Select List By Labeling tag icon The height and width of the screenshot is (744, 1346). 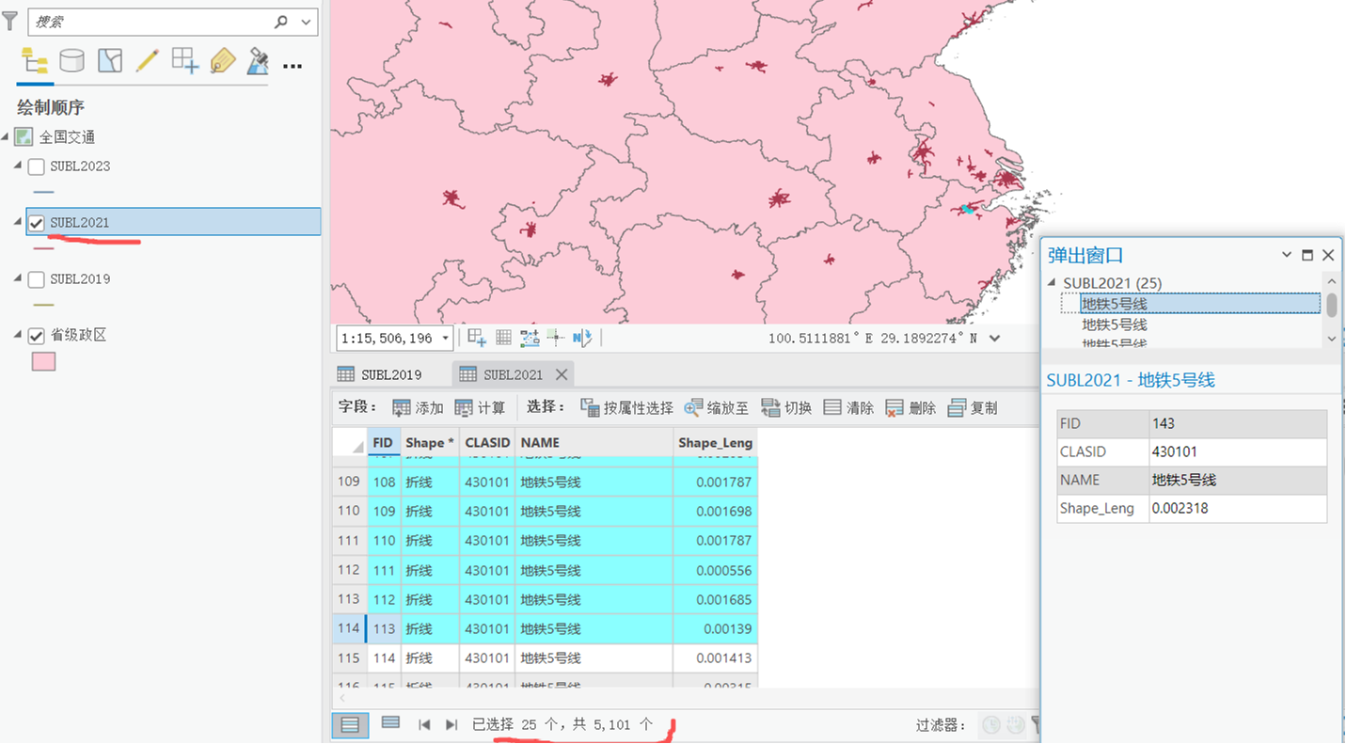tap(222, 61)
